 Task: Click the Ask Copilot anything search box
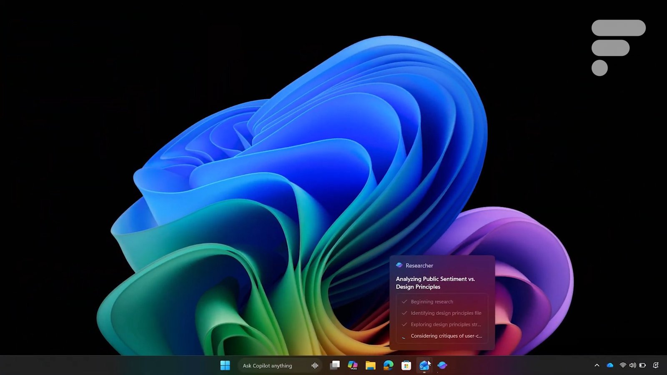(x=268, y=365)
